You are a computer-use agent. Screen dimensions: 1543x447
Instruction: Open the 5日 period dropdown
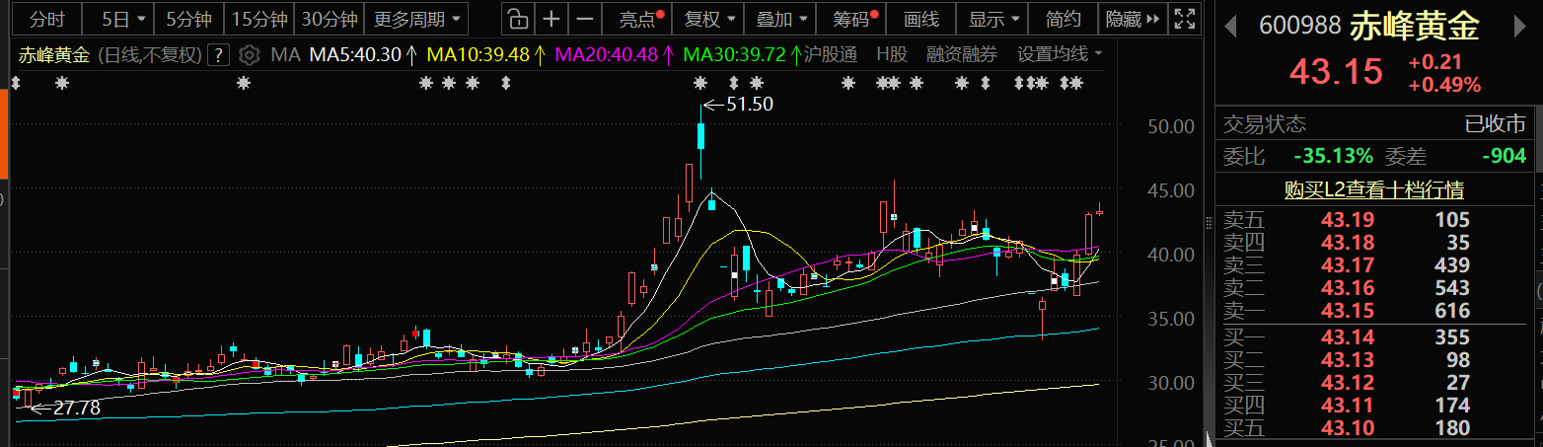point(123,19)
